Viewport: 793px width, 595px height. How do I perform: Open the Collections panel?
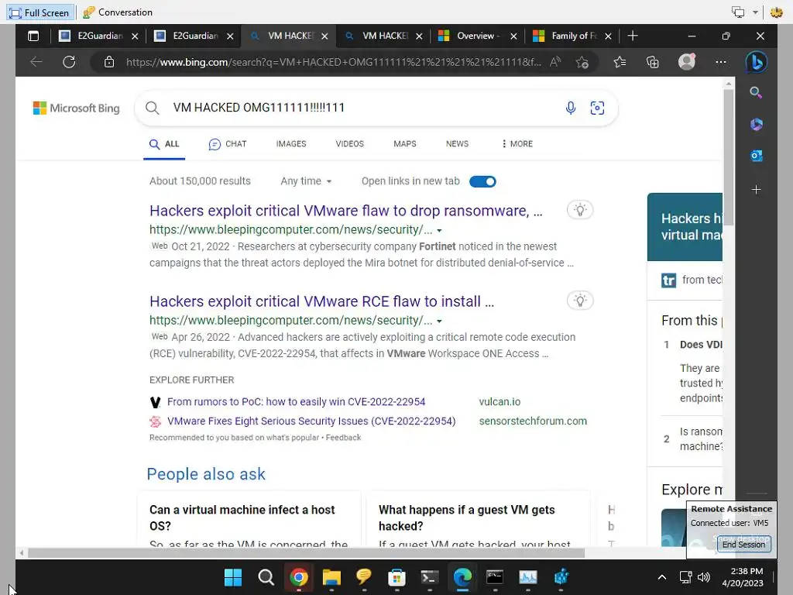pyautogui.click(x=652, y=62)
